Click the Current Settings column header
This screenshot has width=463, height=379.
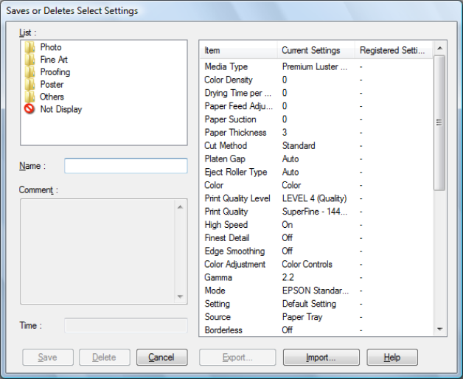314,51
